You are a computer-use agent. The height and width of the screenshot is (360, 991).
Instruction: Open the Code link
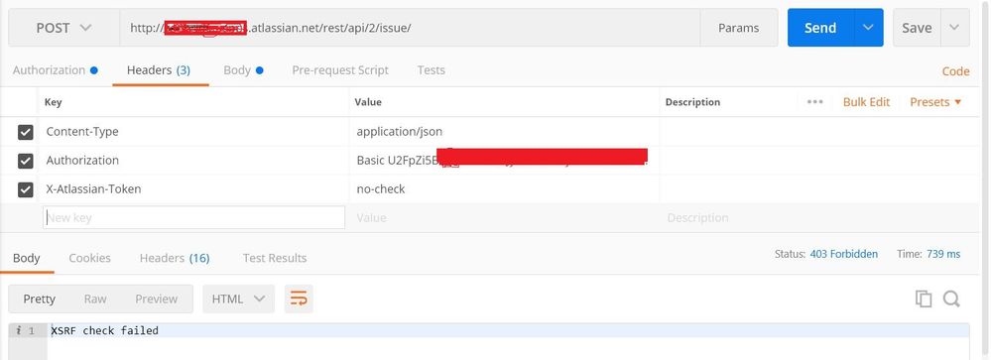point(955,71)
